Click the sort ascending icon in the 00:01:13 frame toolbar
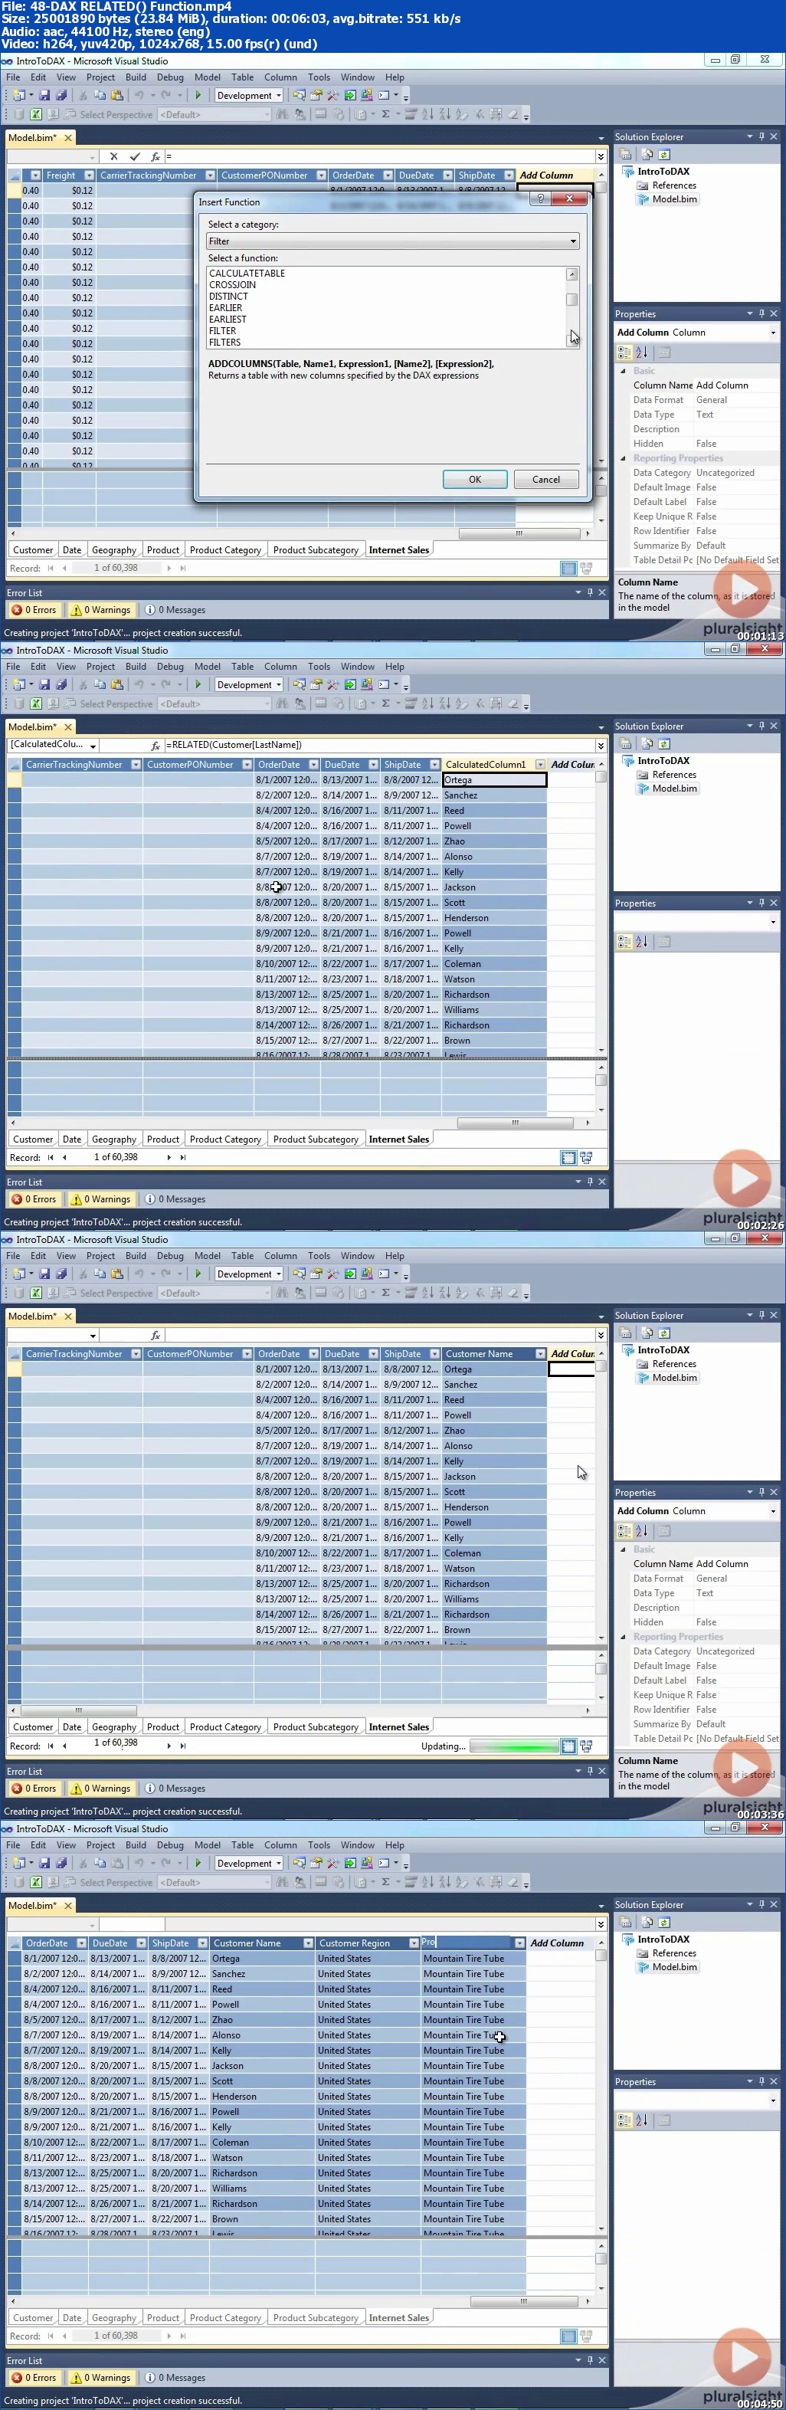The image size is (786, 2410). (427, 114)
